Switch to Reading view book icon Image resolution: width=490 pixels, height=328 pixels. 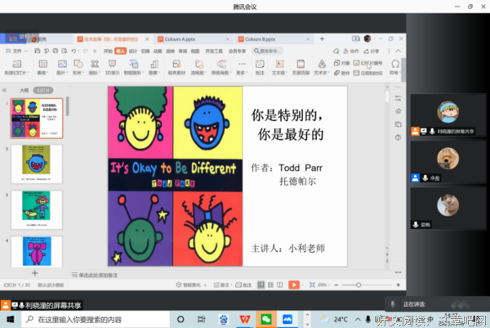pos(280,285)
